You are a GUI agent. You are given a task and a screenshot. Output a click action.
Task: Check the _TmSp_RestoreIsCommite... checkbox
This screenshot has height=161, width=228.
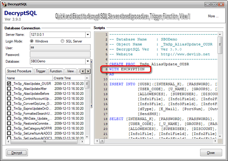[9, 123]
